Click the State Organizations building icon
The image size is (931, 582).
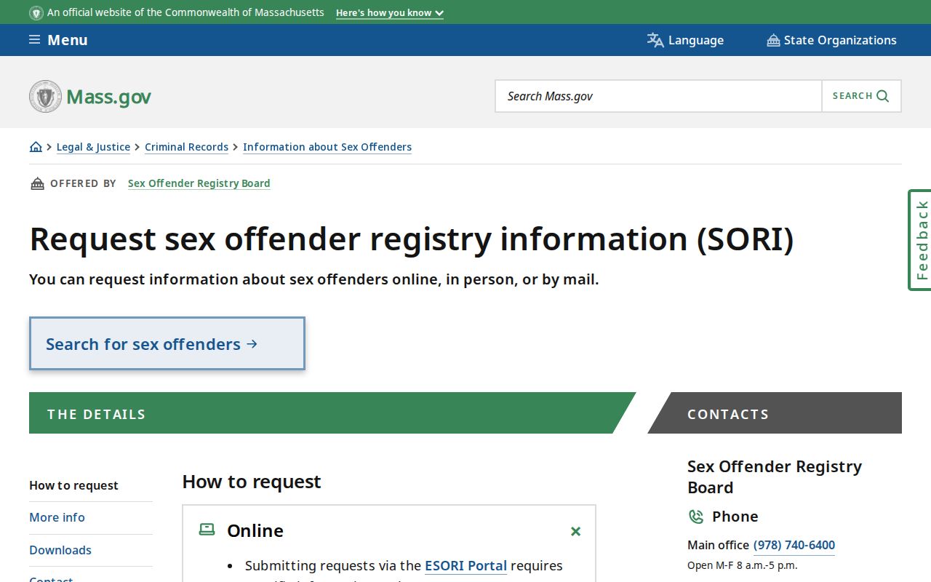pos(773,40)
